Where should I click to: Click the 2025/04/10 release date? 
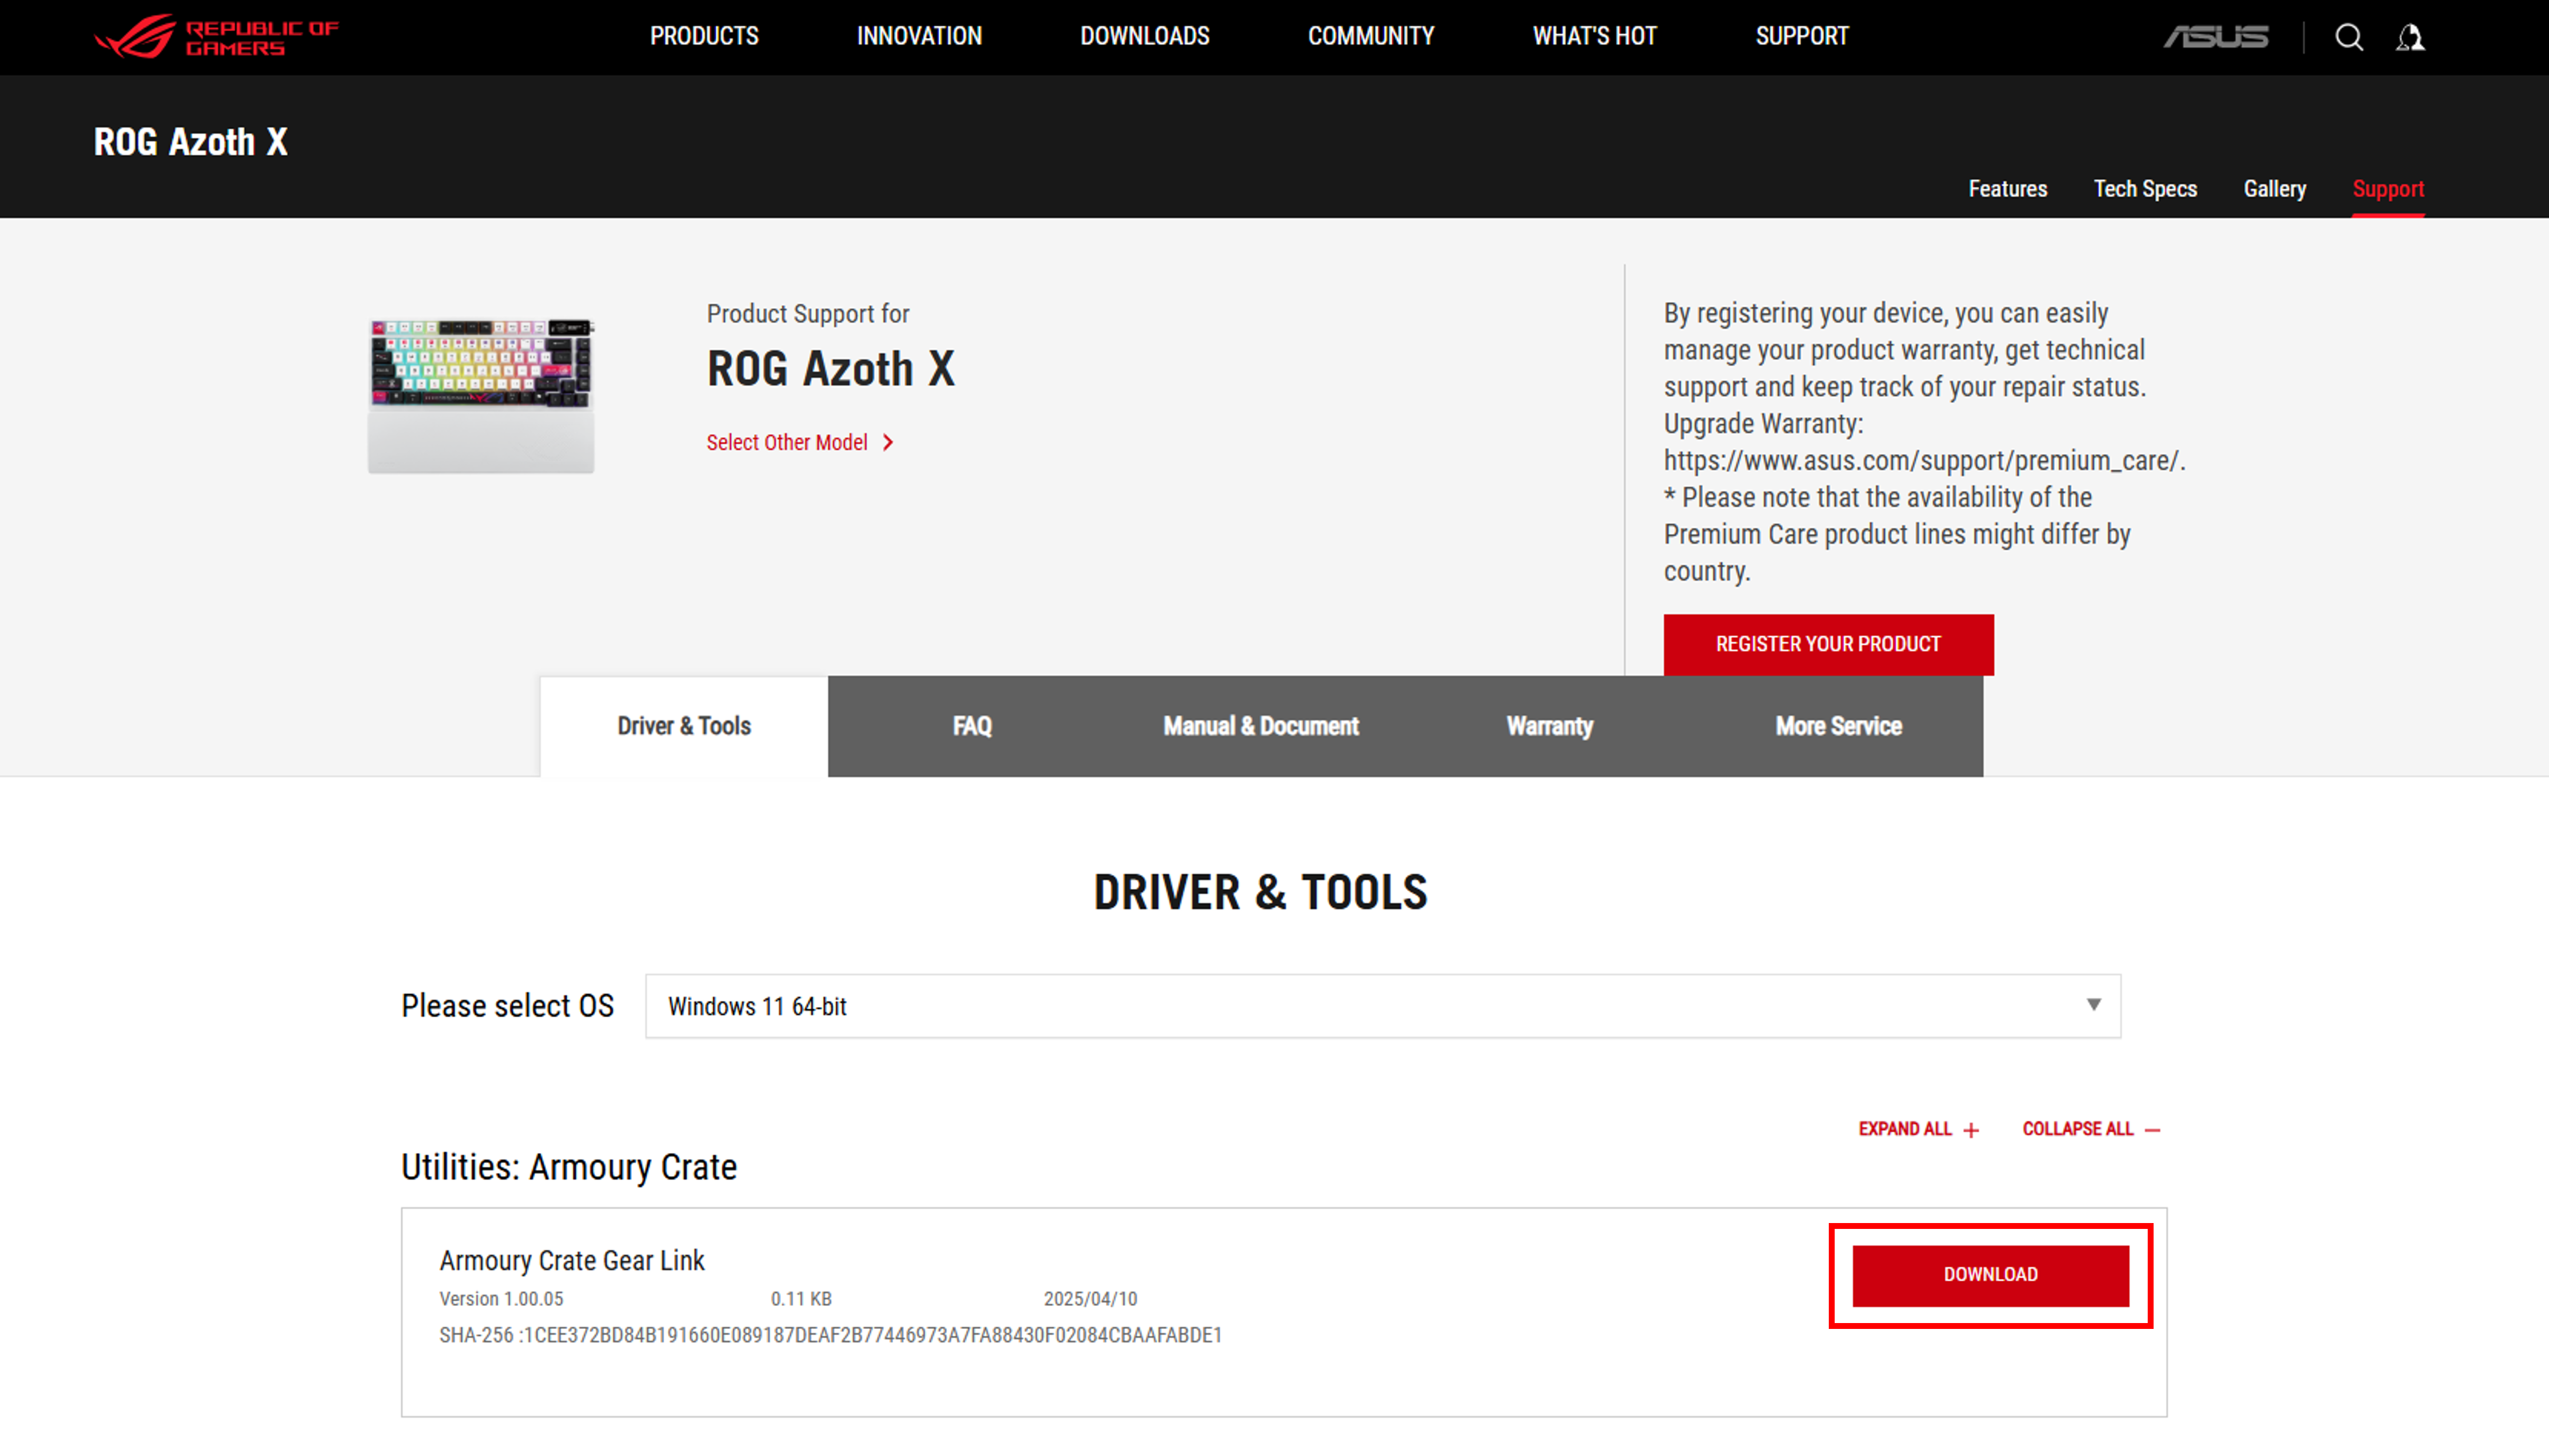[x=1090, y=1299]
